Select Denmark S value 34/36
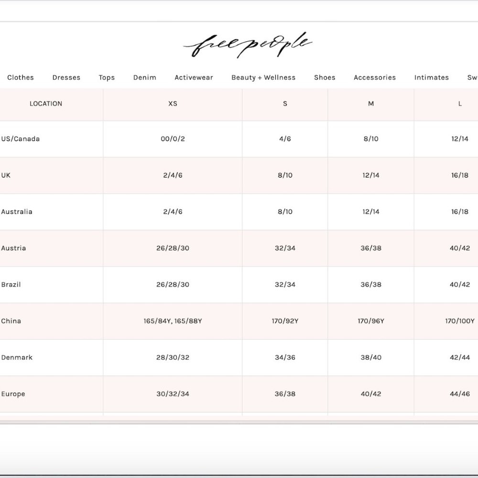478x478 pixels. click(285, 357)
